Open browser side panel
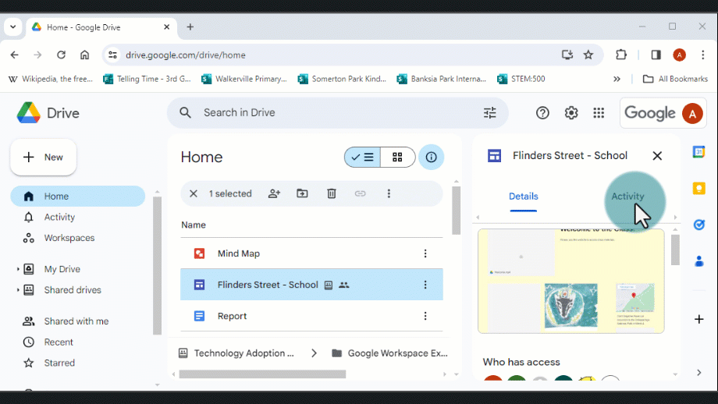Viewport: 718px width, 404px height. 656,55
